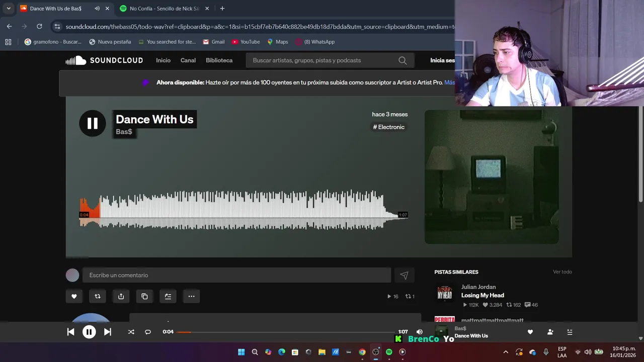Toggle repeat in the bottom player
The height and width of the screenshot is (362, 644).
click(148, 332)
